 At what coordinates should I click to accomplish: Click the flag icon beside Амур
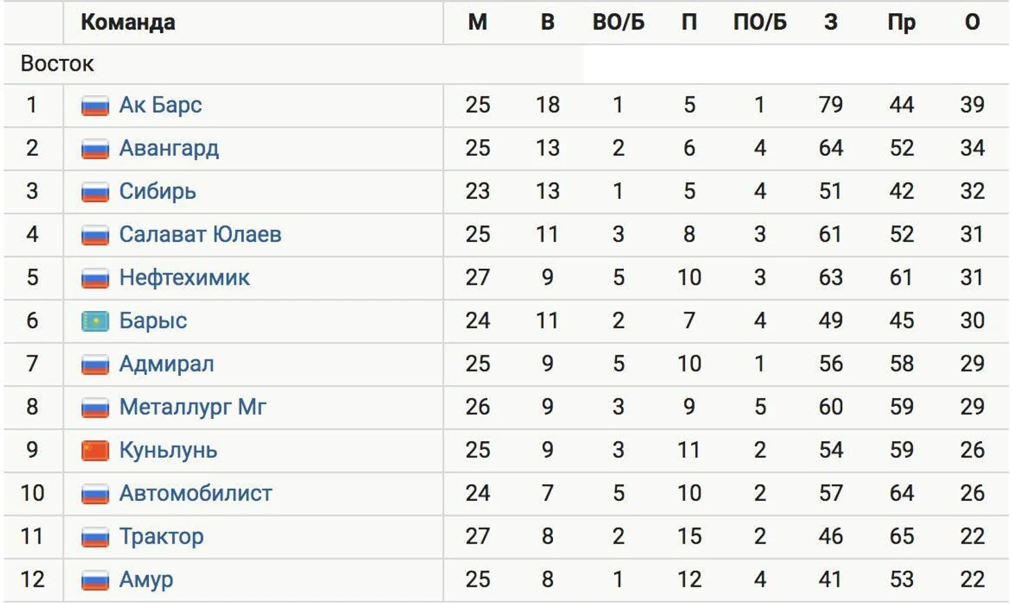click(95, 580)
